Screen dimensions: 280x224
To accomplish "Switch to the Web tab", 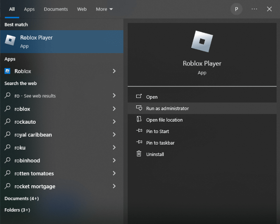I will tap(82, 9).
